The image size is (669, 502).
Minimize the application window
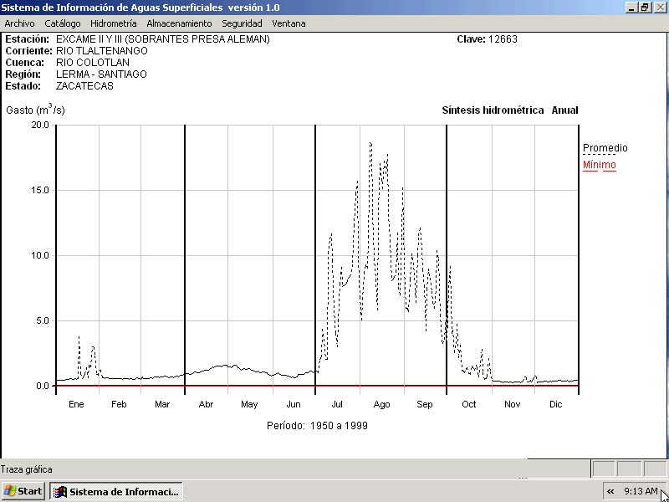(x=631, y=7)
